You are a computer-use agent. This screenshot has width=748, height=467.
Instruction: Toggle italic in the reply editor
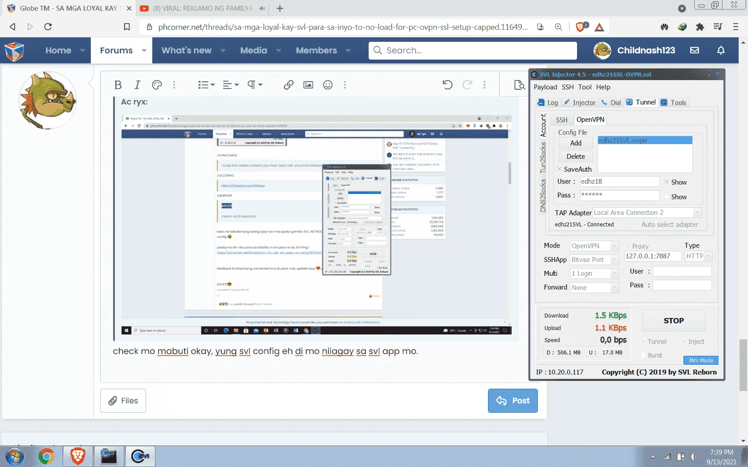click(x=137, y=85)
